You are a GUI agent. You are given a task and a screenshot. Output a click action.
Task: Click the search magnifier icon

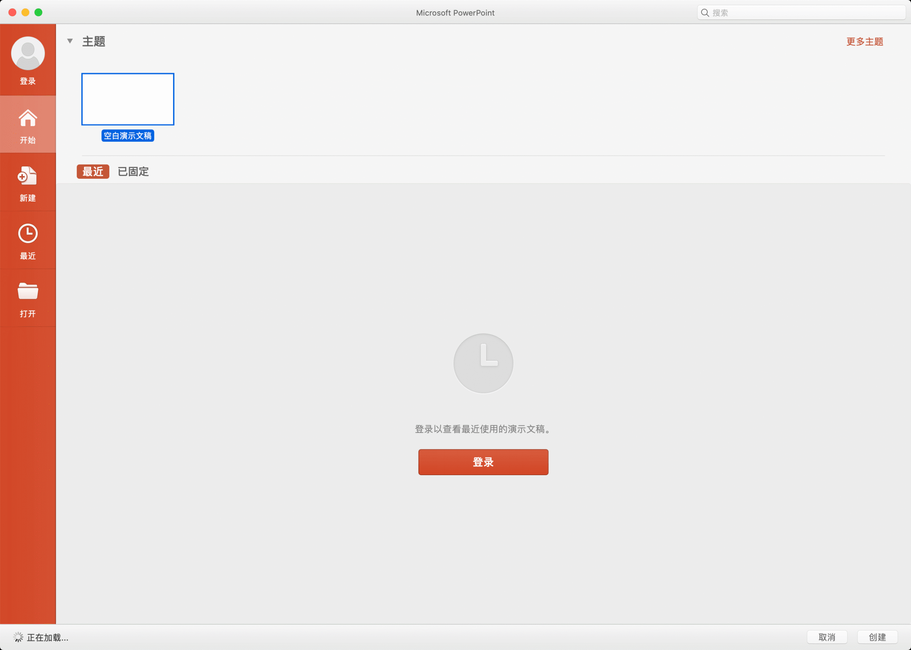click(705, 12)
